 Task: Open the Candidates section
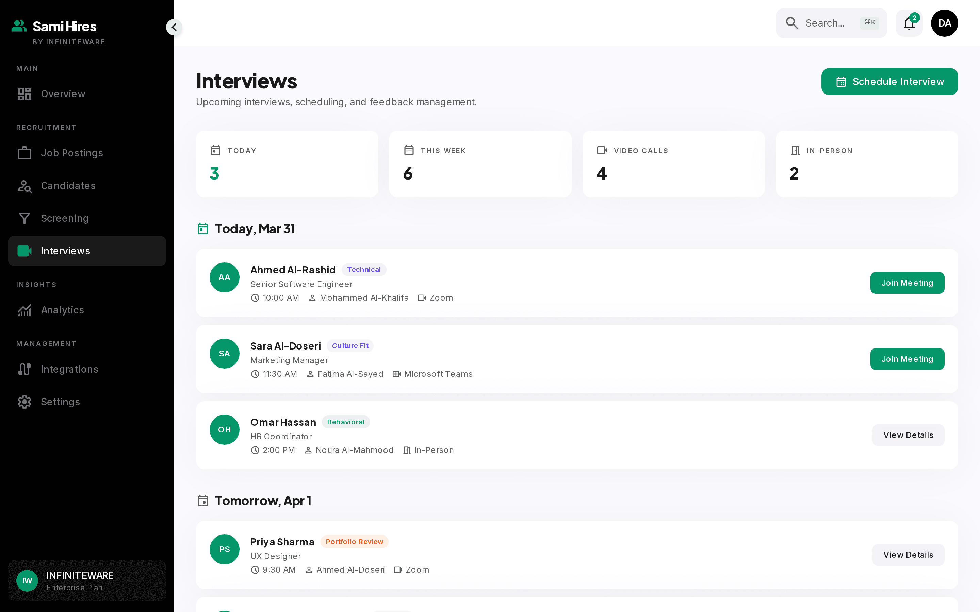(x=87, y=186)
